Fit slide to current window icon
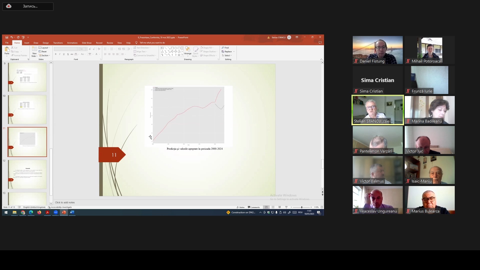This screenshot has width=480, height=270. [x=322, y=207]
